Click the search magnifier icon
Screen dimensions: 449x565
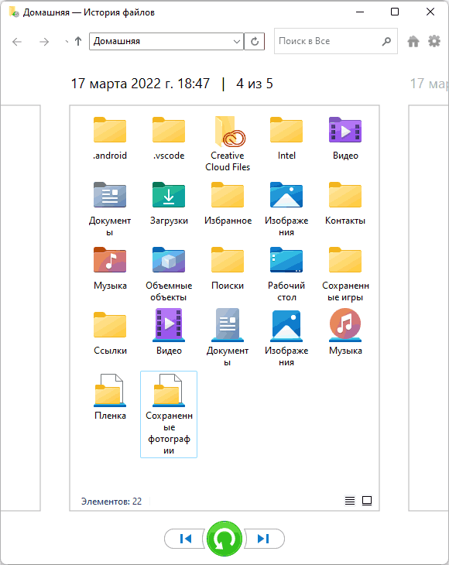pyautogui.click(x=386, y=41)
